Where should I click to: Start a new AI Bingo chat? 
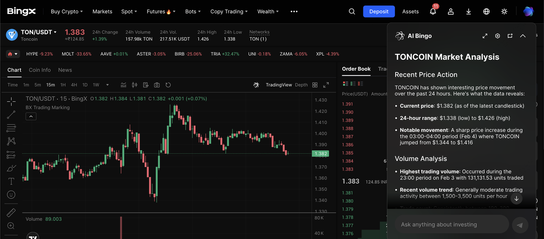510,36
